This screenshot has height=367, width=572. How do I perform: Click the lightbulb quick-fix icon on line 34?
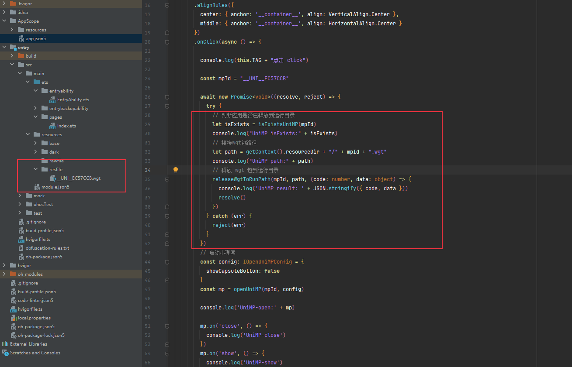coord(176,170)
